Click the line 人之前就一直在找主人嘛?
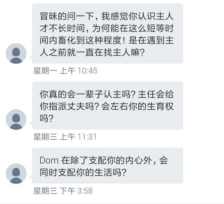Image resolution: width=224 pixels, height=204 pixels. tap(92, 52)
